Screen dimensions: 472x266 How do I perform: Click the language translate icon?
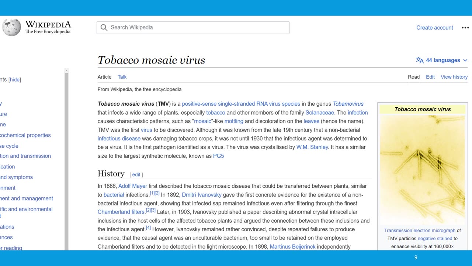(x=420, y=60)
